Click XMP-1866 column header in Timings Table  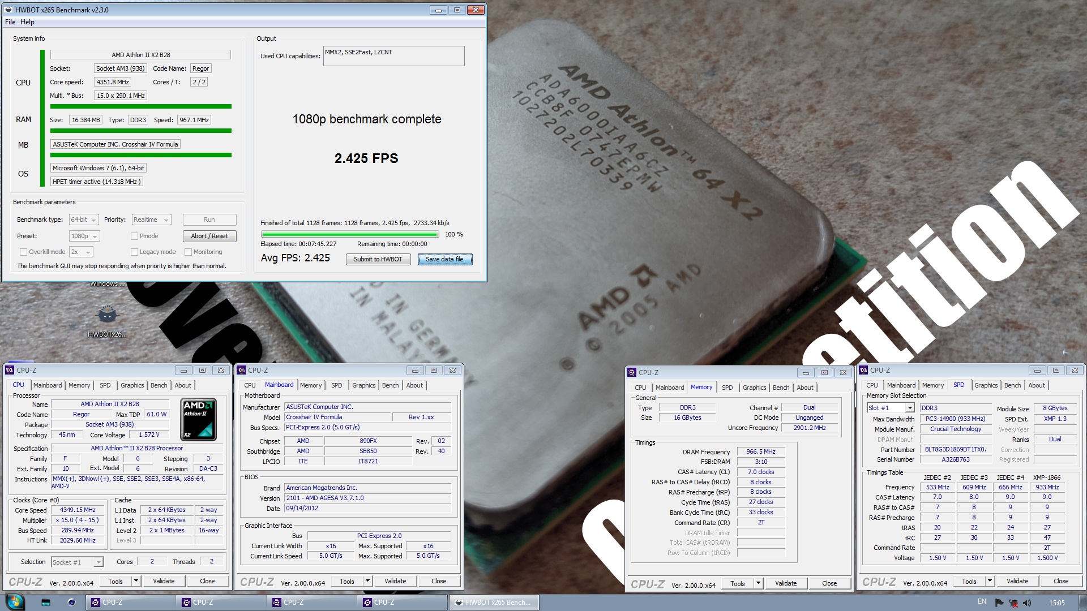(x=1047, y=477)
